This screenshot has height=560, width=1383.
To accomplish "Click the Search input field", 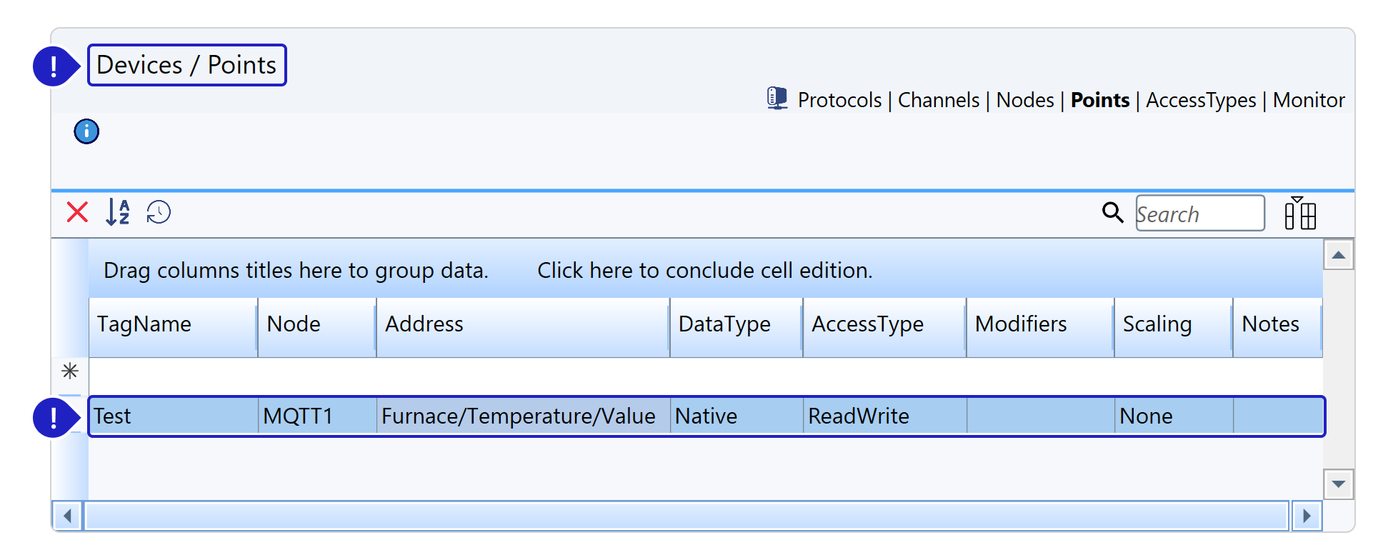I will (1200, 213).
